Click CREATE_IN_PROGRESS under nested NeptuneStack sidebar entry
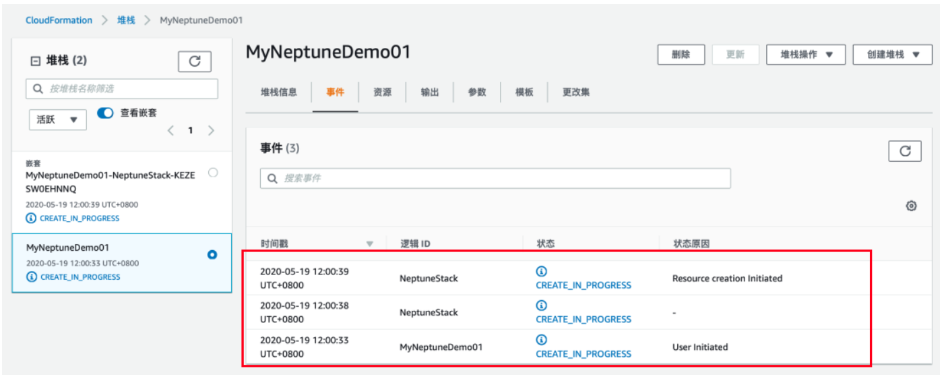This screenshot has height=383, width=946. 80,218
